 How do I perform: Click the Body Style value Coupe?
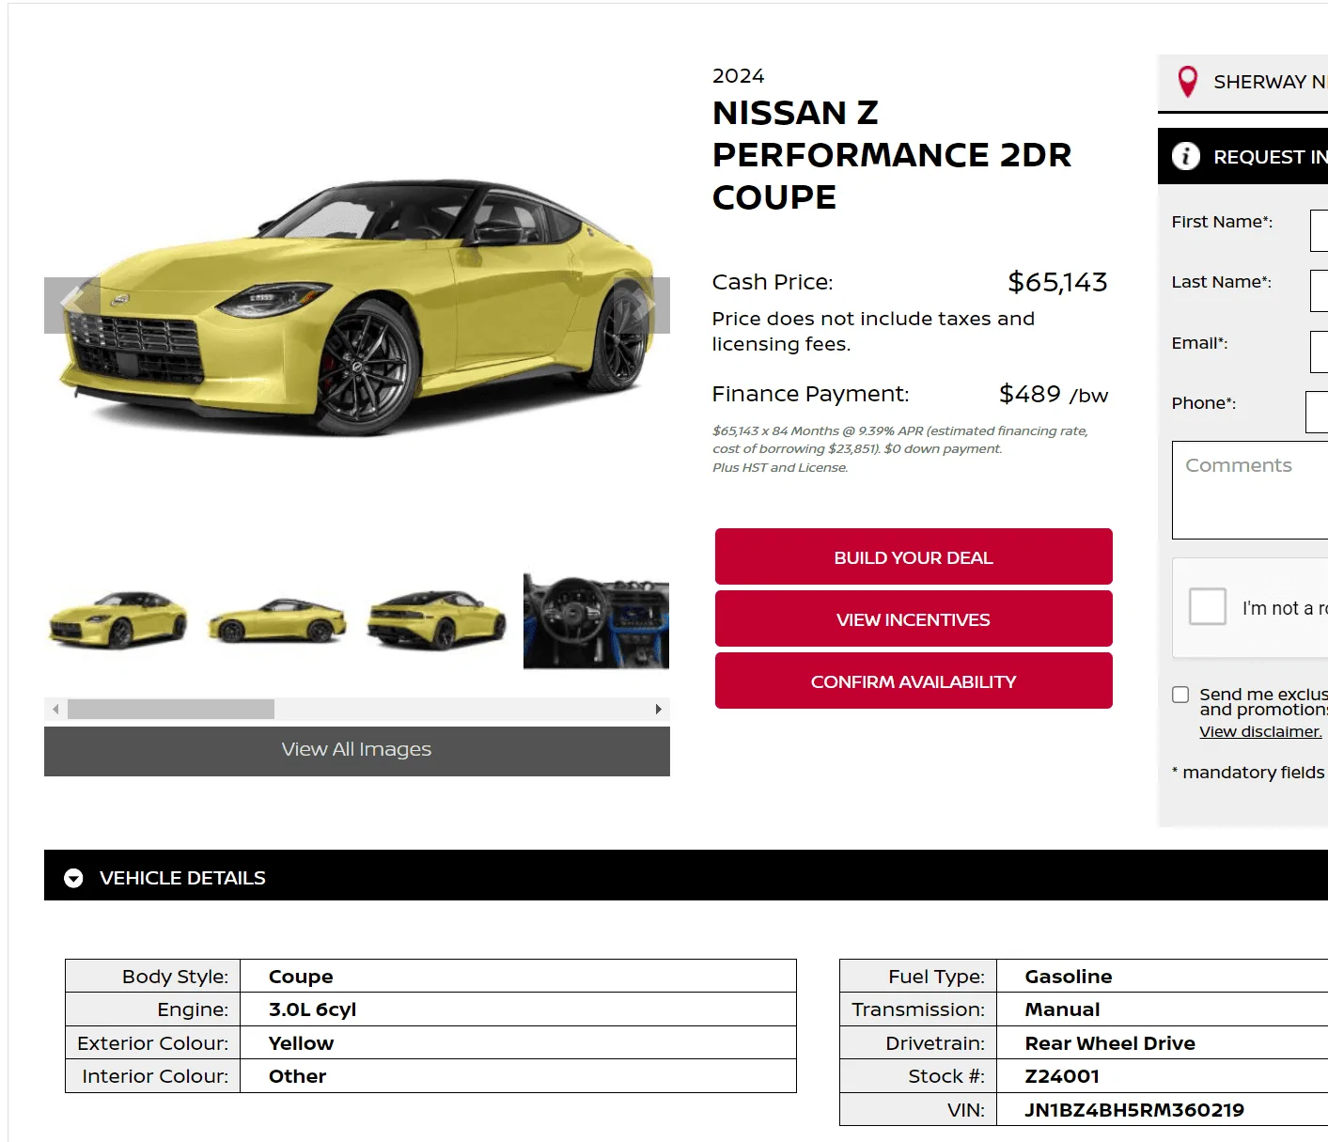point(301,977)
